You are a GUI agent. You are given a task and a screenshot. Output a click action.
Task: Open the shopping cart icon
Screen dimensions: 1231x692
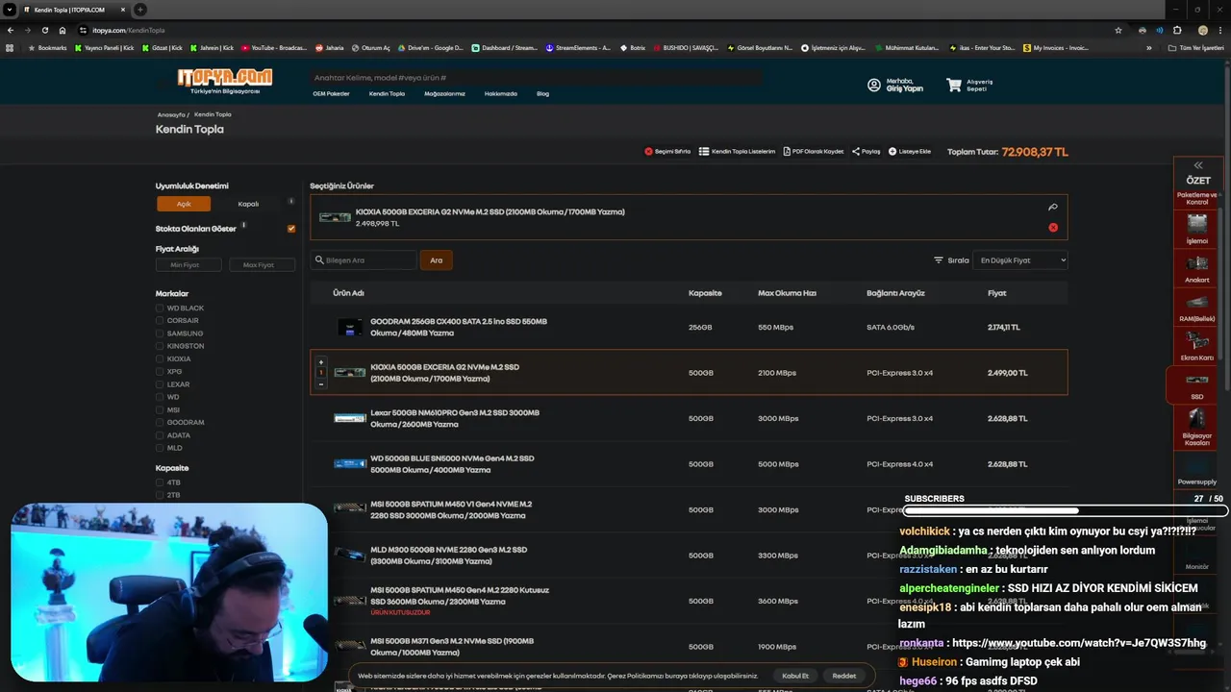953,85
